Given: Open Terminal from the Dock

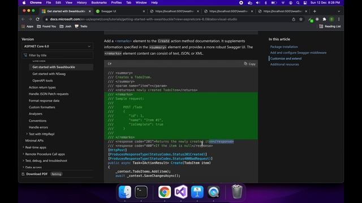Looking at the screenshot, I should coord(141,192).
